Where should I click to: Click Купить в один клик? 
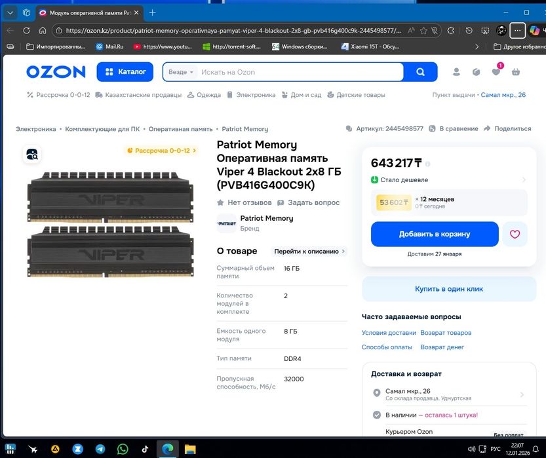[x=449, y=289]
